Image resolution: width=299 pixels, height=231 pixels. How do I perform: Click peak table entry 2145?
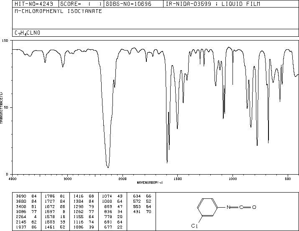[x=21, y=222]
